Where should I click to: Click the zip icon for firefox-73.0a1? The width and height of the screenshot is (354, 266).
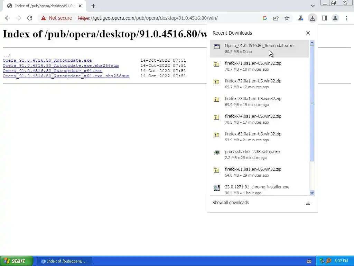pos(217,99)
